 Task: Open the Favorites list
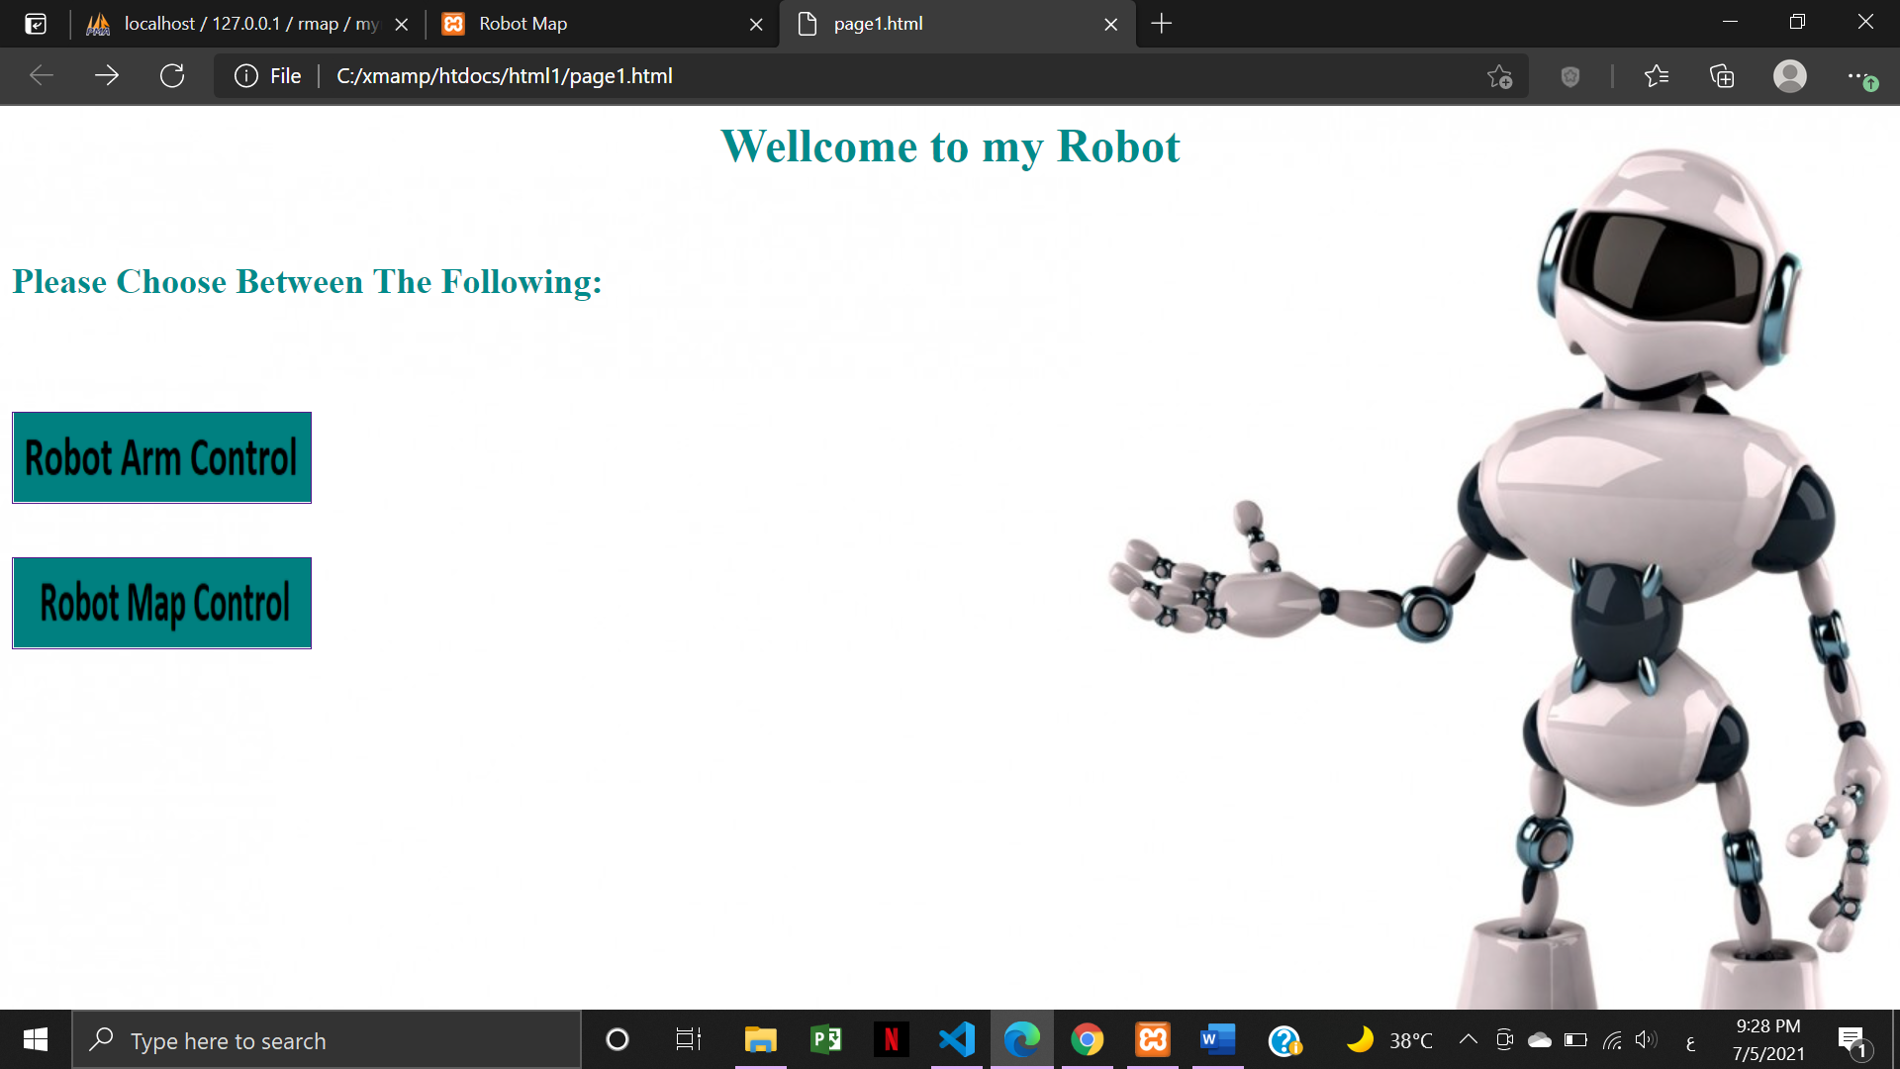pos(1657,76)
